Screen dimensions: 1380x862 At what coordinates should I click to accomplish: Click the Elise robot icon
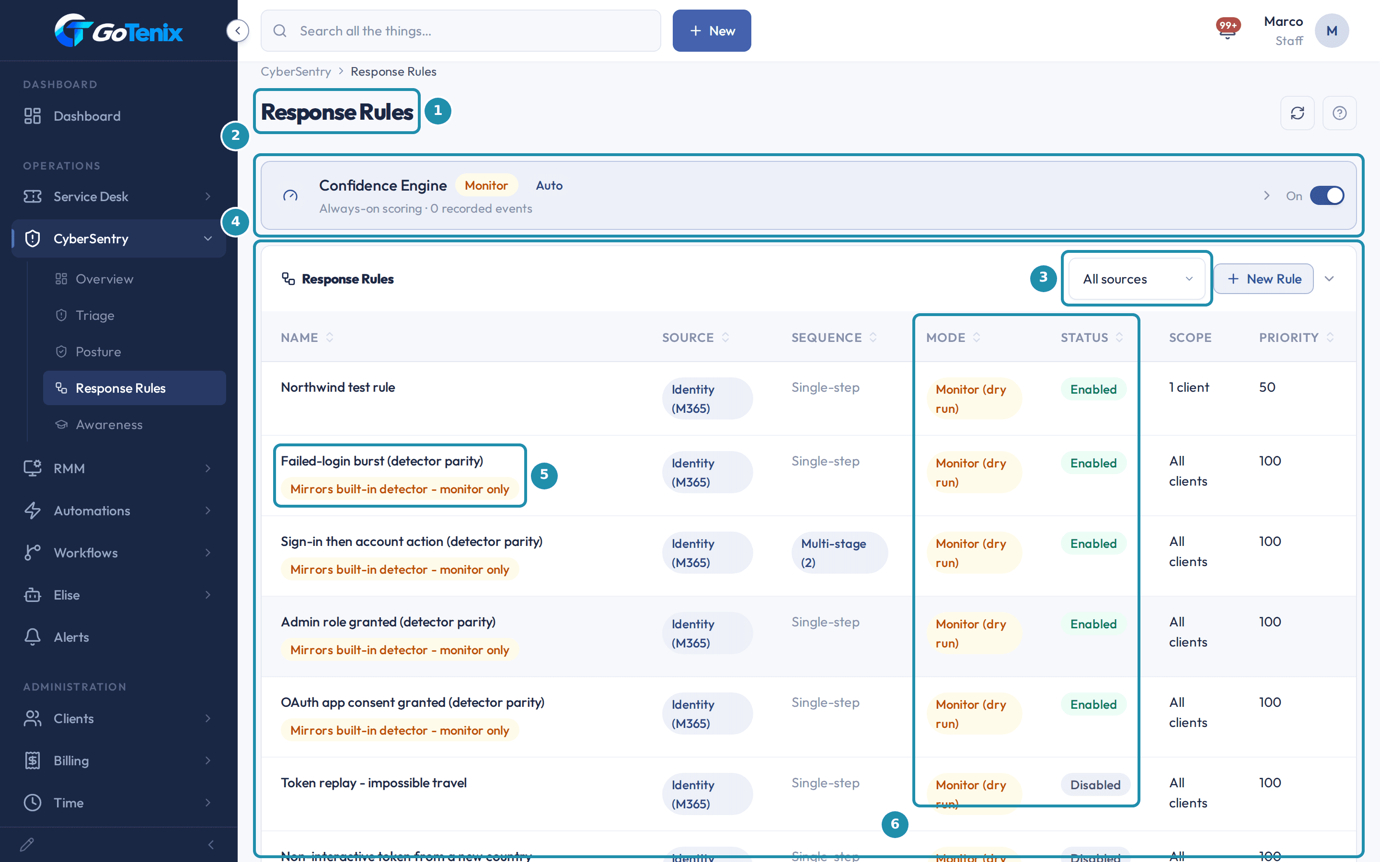click(33, 595)
